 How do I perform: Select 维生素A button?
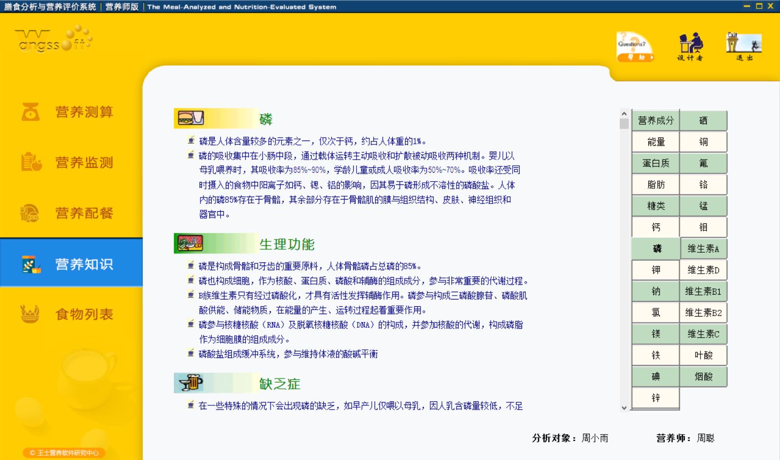[x=703, y=249]
